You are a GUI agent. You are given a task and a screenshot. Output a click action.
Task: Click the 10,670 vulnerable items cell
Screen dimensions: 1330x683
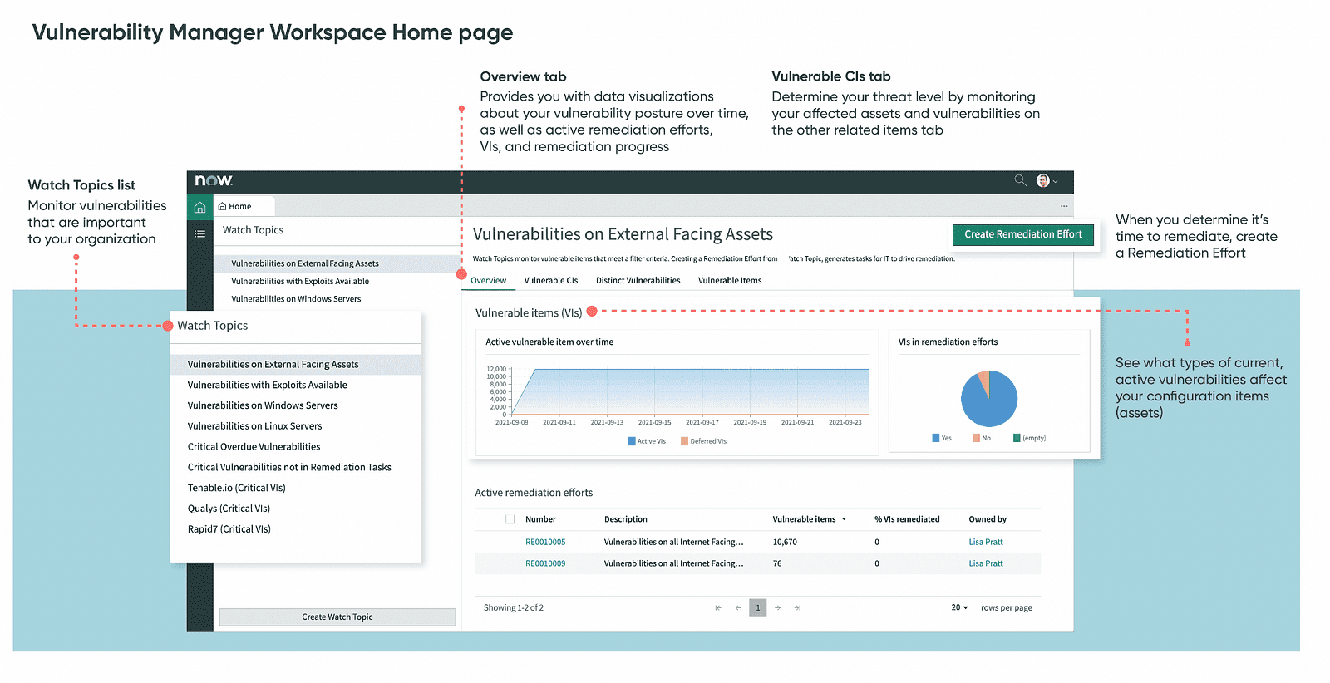pyautogui.click(x=785, y=542)
